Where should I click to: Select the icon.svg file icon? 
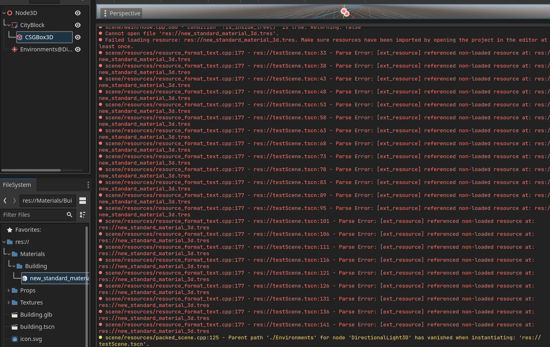[15, 339]
